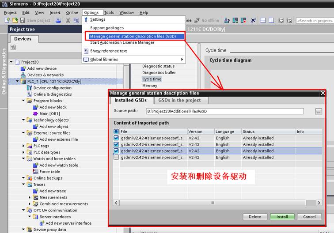Screen dimensions: 334x233
Task: Choose Support packages menu entry
Action: point(134,28)
